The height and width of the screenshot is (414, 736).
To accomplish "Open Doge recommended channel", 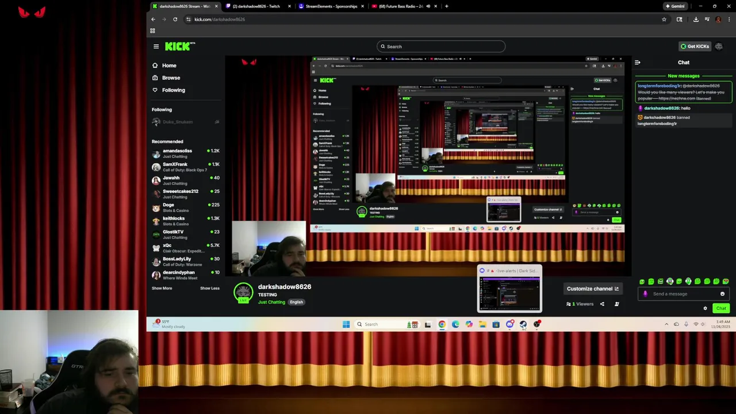I will point(186,208).
